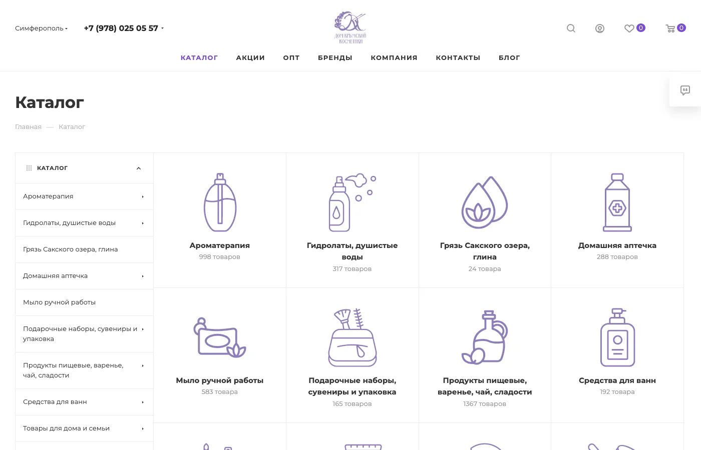
Task: Open the wishlist heart icon
Action: (x=629, y=28)
